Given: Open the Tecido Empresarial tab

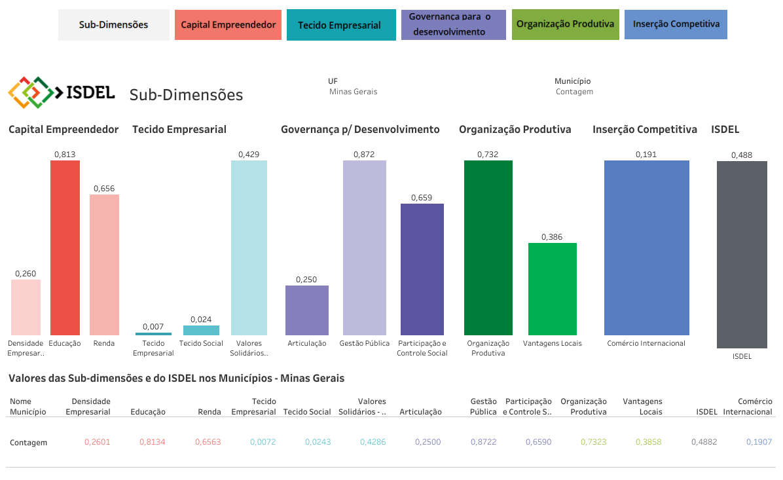Looking at the screenshot, I should point(340,25).
